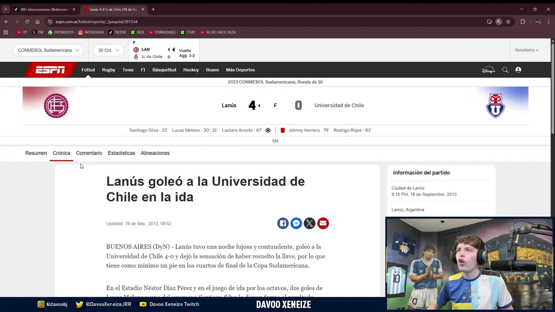555x312 pixels.
Task: Open the ESPN search magnifier
Action: [x=505, y=70]
